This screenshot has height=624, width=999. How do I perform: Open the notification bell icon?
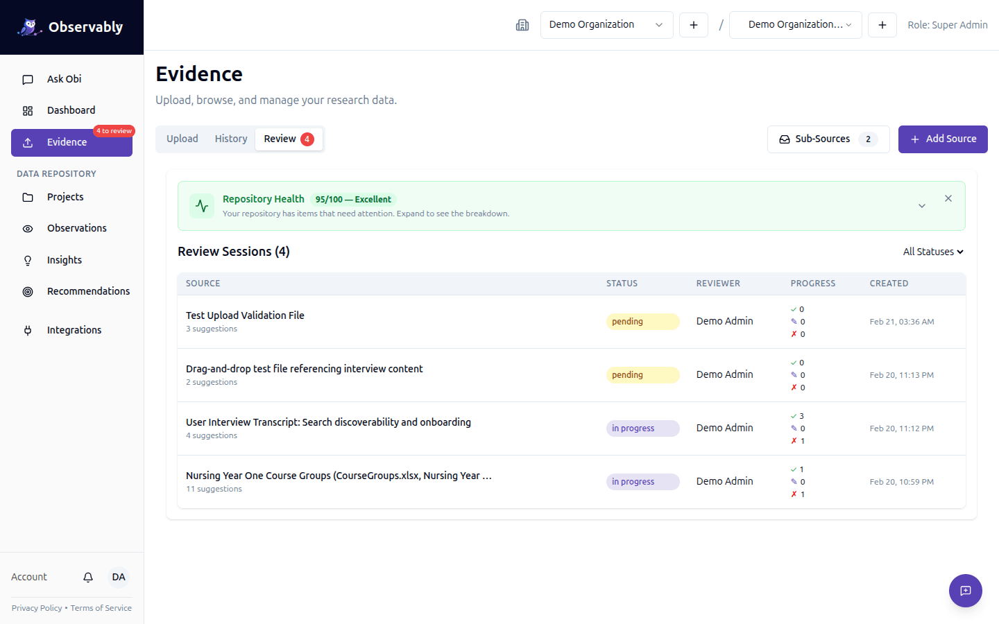click(87, 576)
